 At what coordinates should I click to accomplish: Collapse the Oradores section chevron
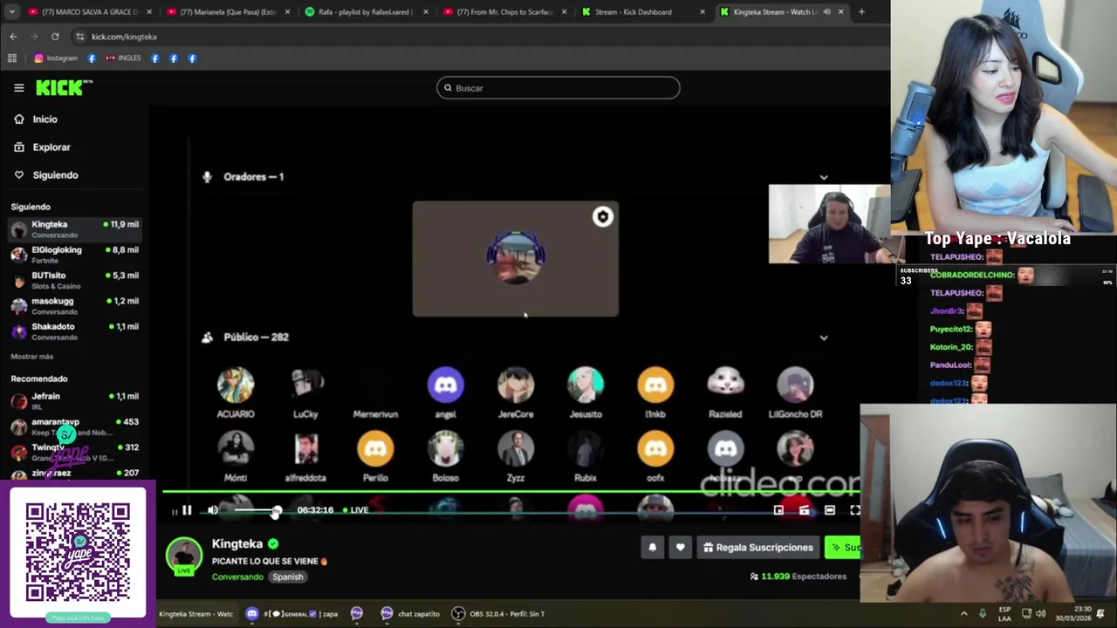[823, 177]
